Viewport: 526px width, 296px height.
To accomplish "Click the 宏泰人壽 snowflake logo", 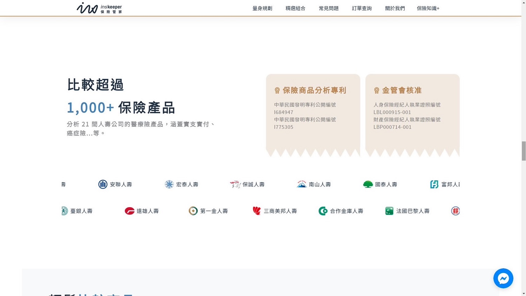I will (x=169, y=184).
